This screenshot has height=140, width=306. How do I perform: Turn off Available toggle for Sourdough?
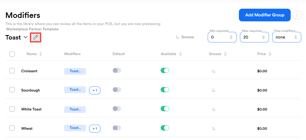[x=165, y=90]
